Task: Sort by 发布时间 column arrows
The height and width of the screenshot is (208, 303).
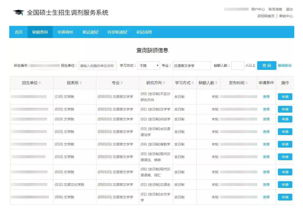Action: 246,83
